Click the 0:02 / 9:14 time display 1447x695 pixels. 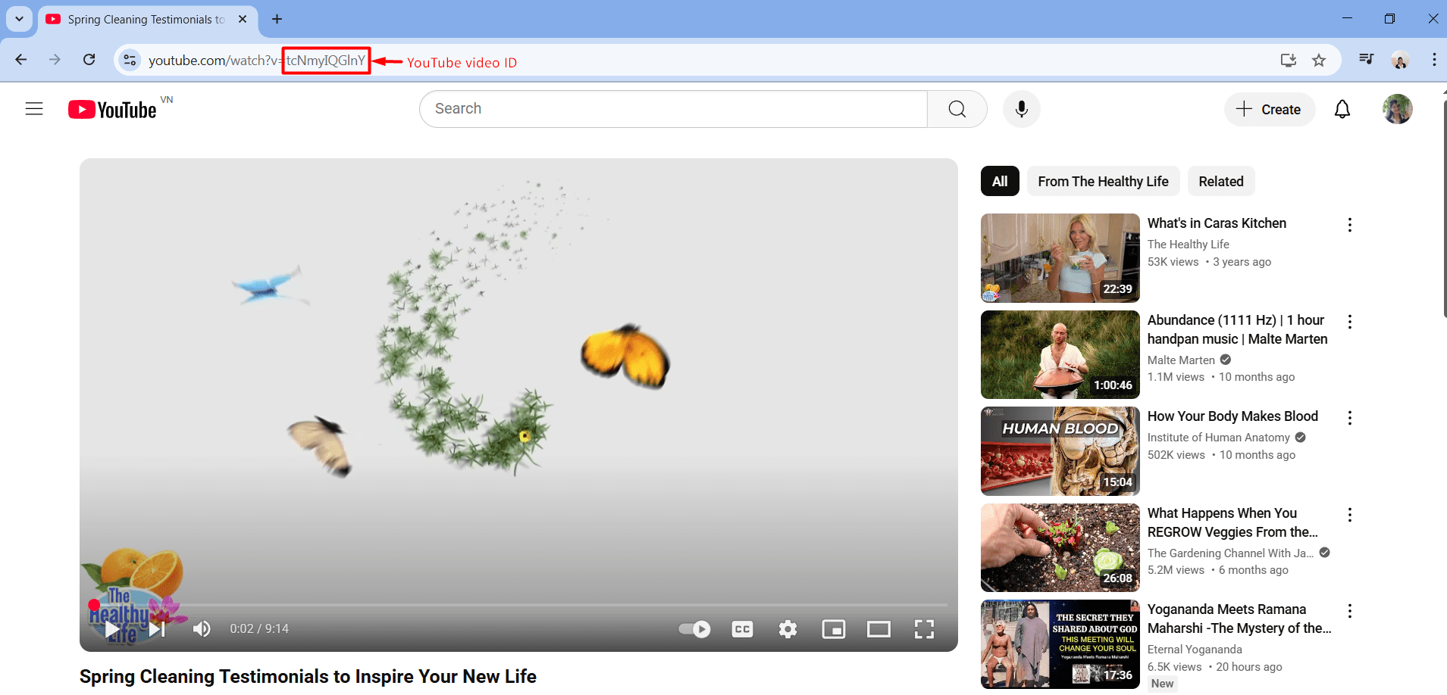[x=259, y=629]
